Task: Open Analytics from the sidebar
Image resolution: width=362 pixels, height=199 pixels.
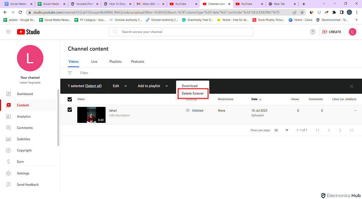Action: pos(24,116)
